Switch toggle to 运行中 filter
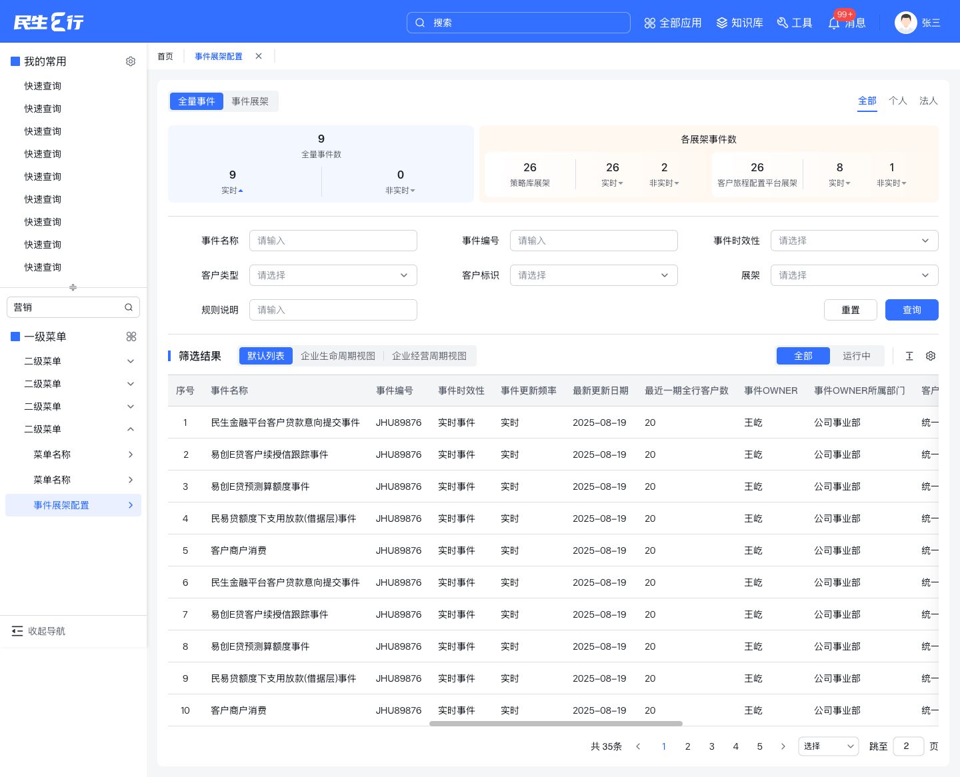The width and height of the screenshot is (960, 777). pos(857,356)
